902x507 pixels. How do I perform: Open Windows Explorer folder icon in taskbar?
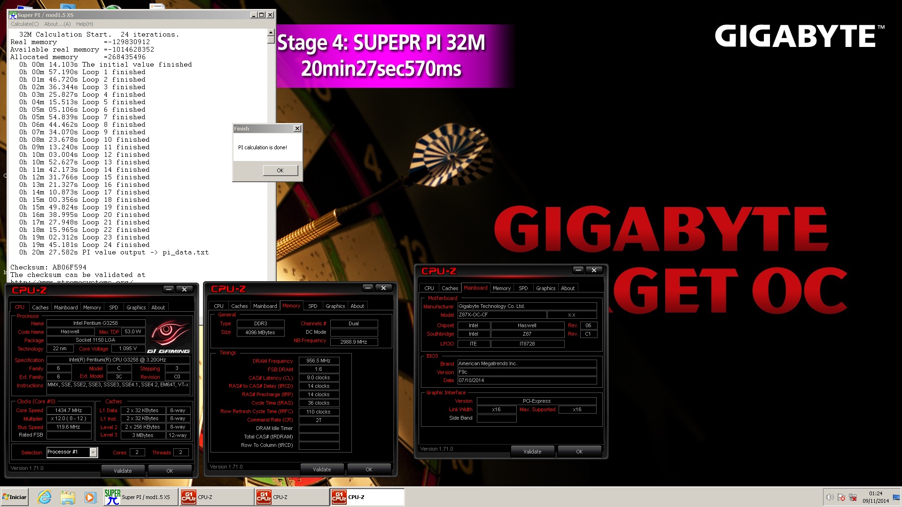pos(68,497)
